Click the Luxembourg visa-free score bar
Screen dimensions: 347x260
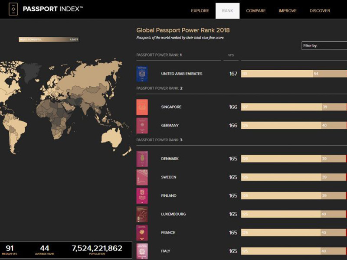click(x=294, y=214)
